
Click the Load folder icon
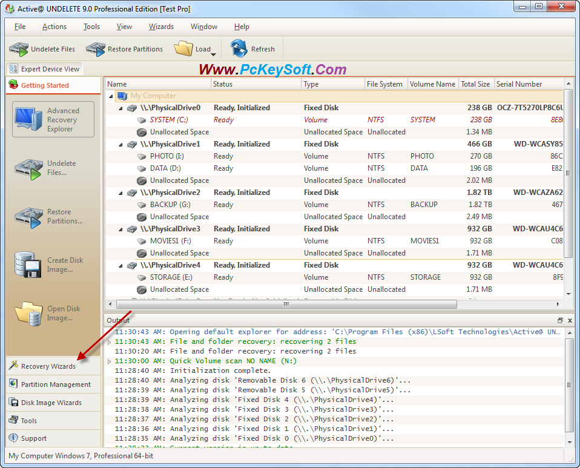point(183,48)
